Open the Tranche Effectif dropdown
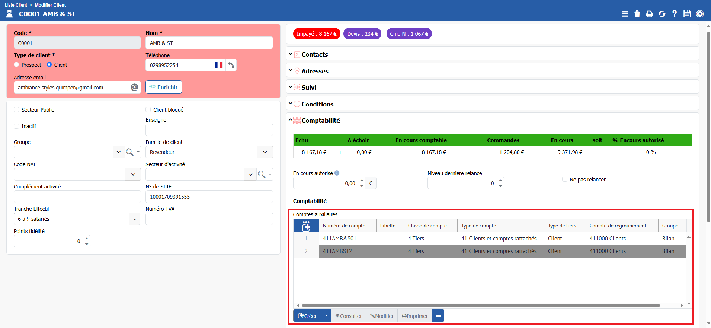The width and height of the screenshot is (711, 328). coord(134,219)
